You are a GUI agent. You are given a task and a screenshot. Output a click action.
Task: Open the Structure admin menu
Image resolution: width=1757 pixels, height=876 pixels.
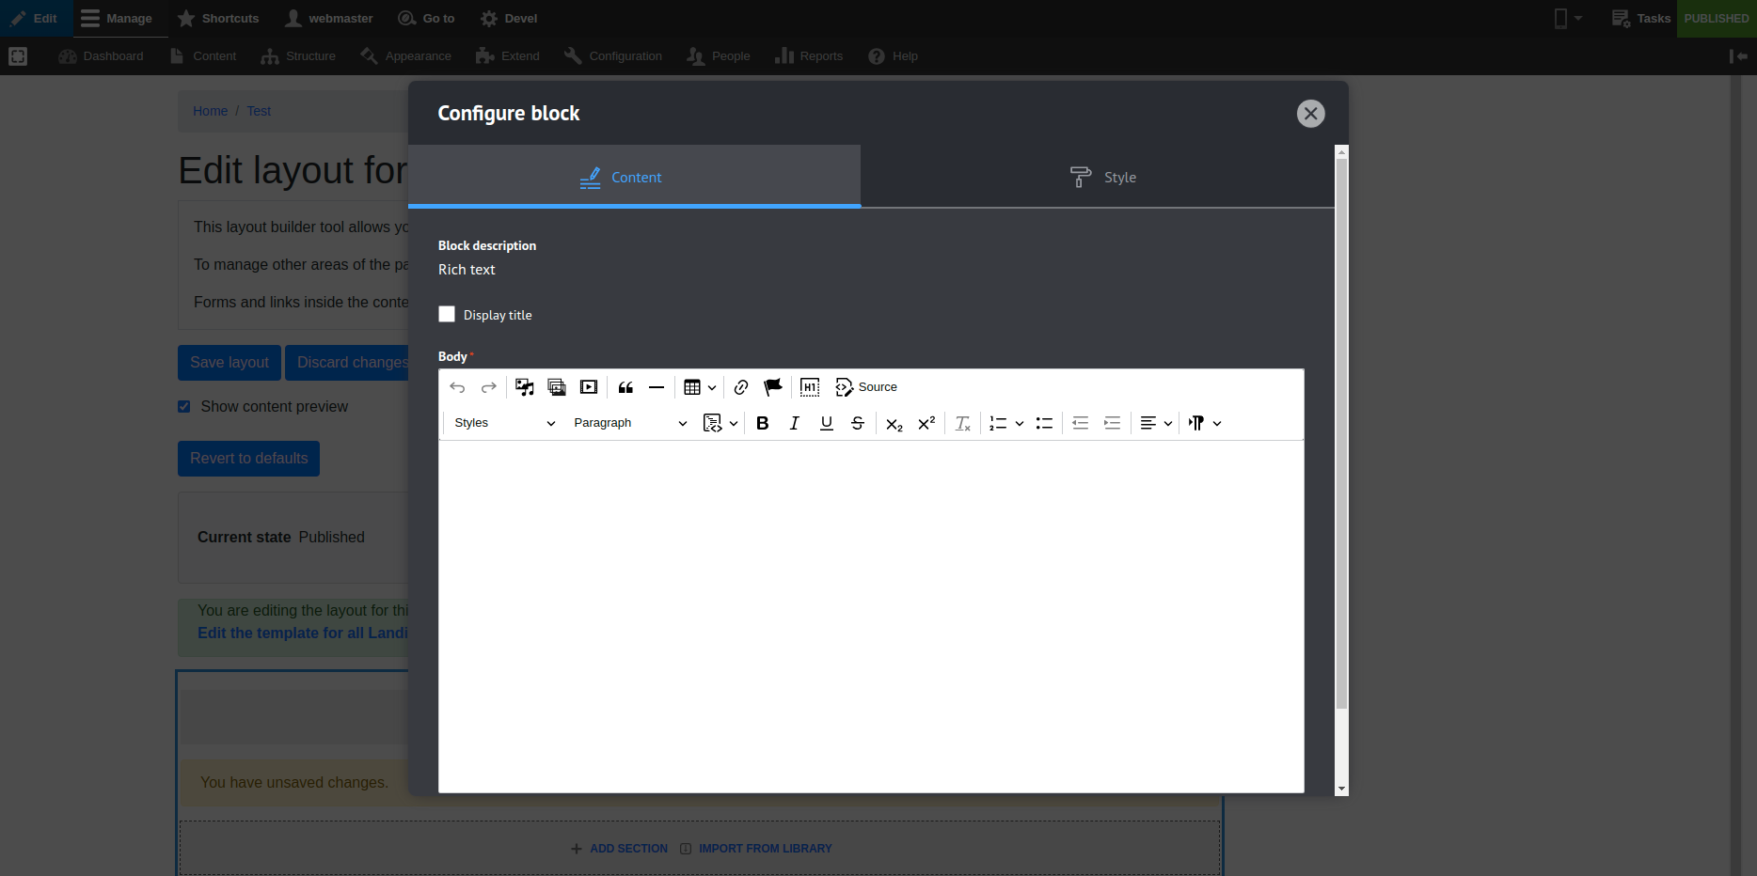coord(299,56)
